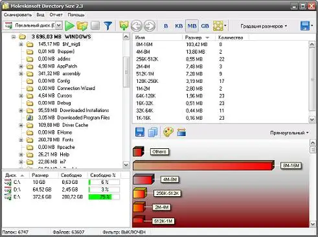Screen dimensions: 318x237
Task: Open the Сканировать menu
Action: tap(17, 15)
